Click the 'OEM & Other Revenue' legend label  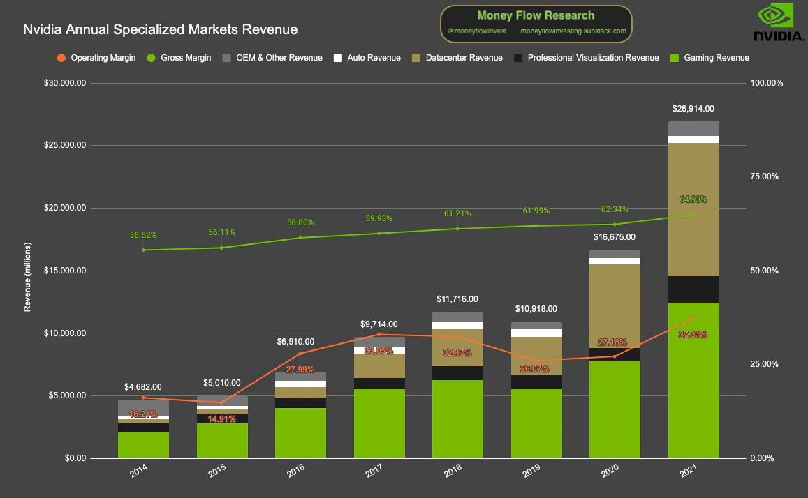tap(279, 58)
